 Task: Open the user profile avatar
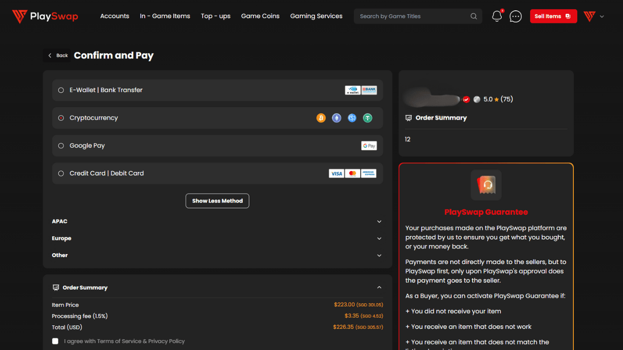589,16
